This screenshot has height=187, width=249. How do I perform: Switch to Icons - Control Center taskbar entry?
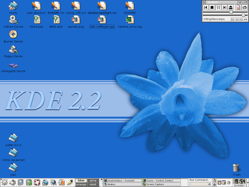pyautogui.click(x=161, y=180)
